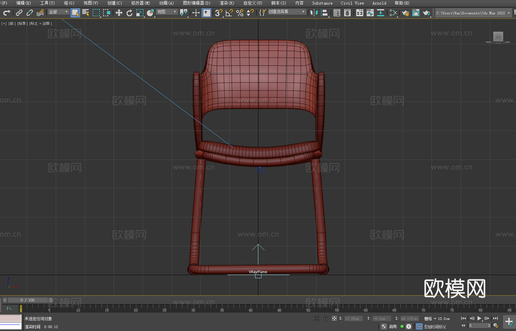516x331 pixels.
Task: Open the Curve Editor
Action: [370, 13]
